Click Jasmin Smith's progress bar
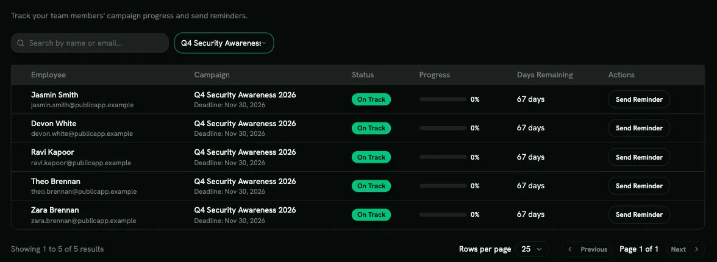Viewport: 717px width, 262px height. pos(443,99)
